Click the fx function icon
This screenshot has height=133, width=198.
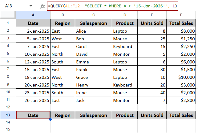[x=42, y=6]
